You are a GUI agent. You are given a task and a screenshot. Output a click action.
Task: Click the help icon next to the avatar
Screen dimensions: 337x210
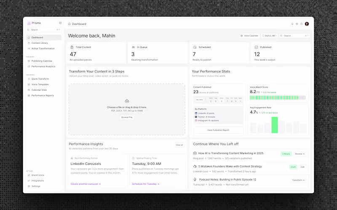pos(301,24)
